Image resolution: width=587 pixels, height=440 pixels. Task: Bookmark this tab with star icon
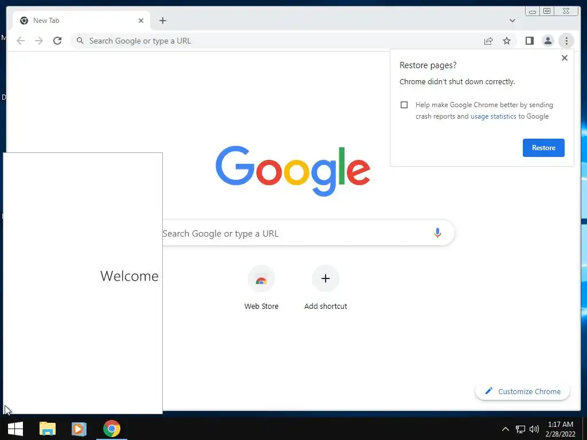(x=507, y=41)
